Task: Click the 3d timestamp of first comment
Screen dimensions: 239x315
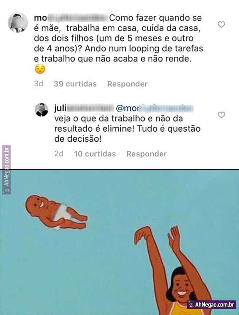Action: 39,84
